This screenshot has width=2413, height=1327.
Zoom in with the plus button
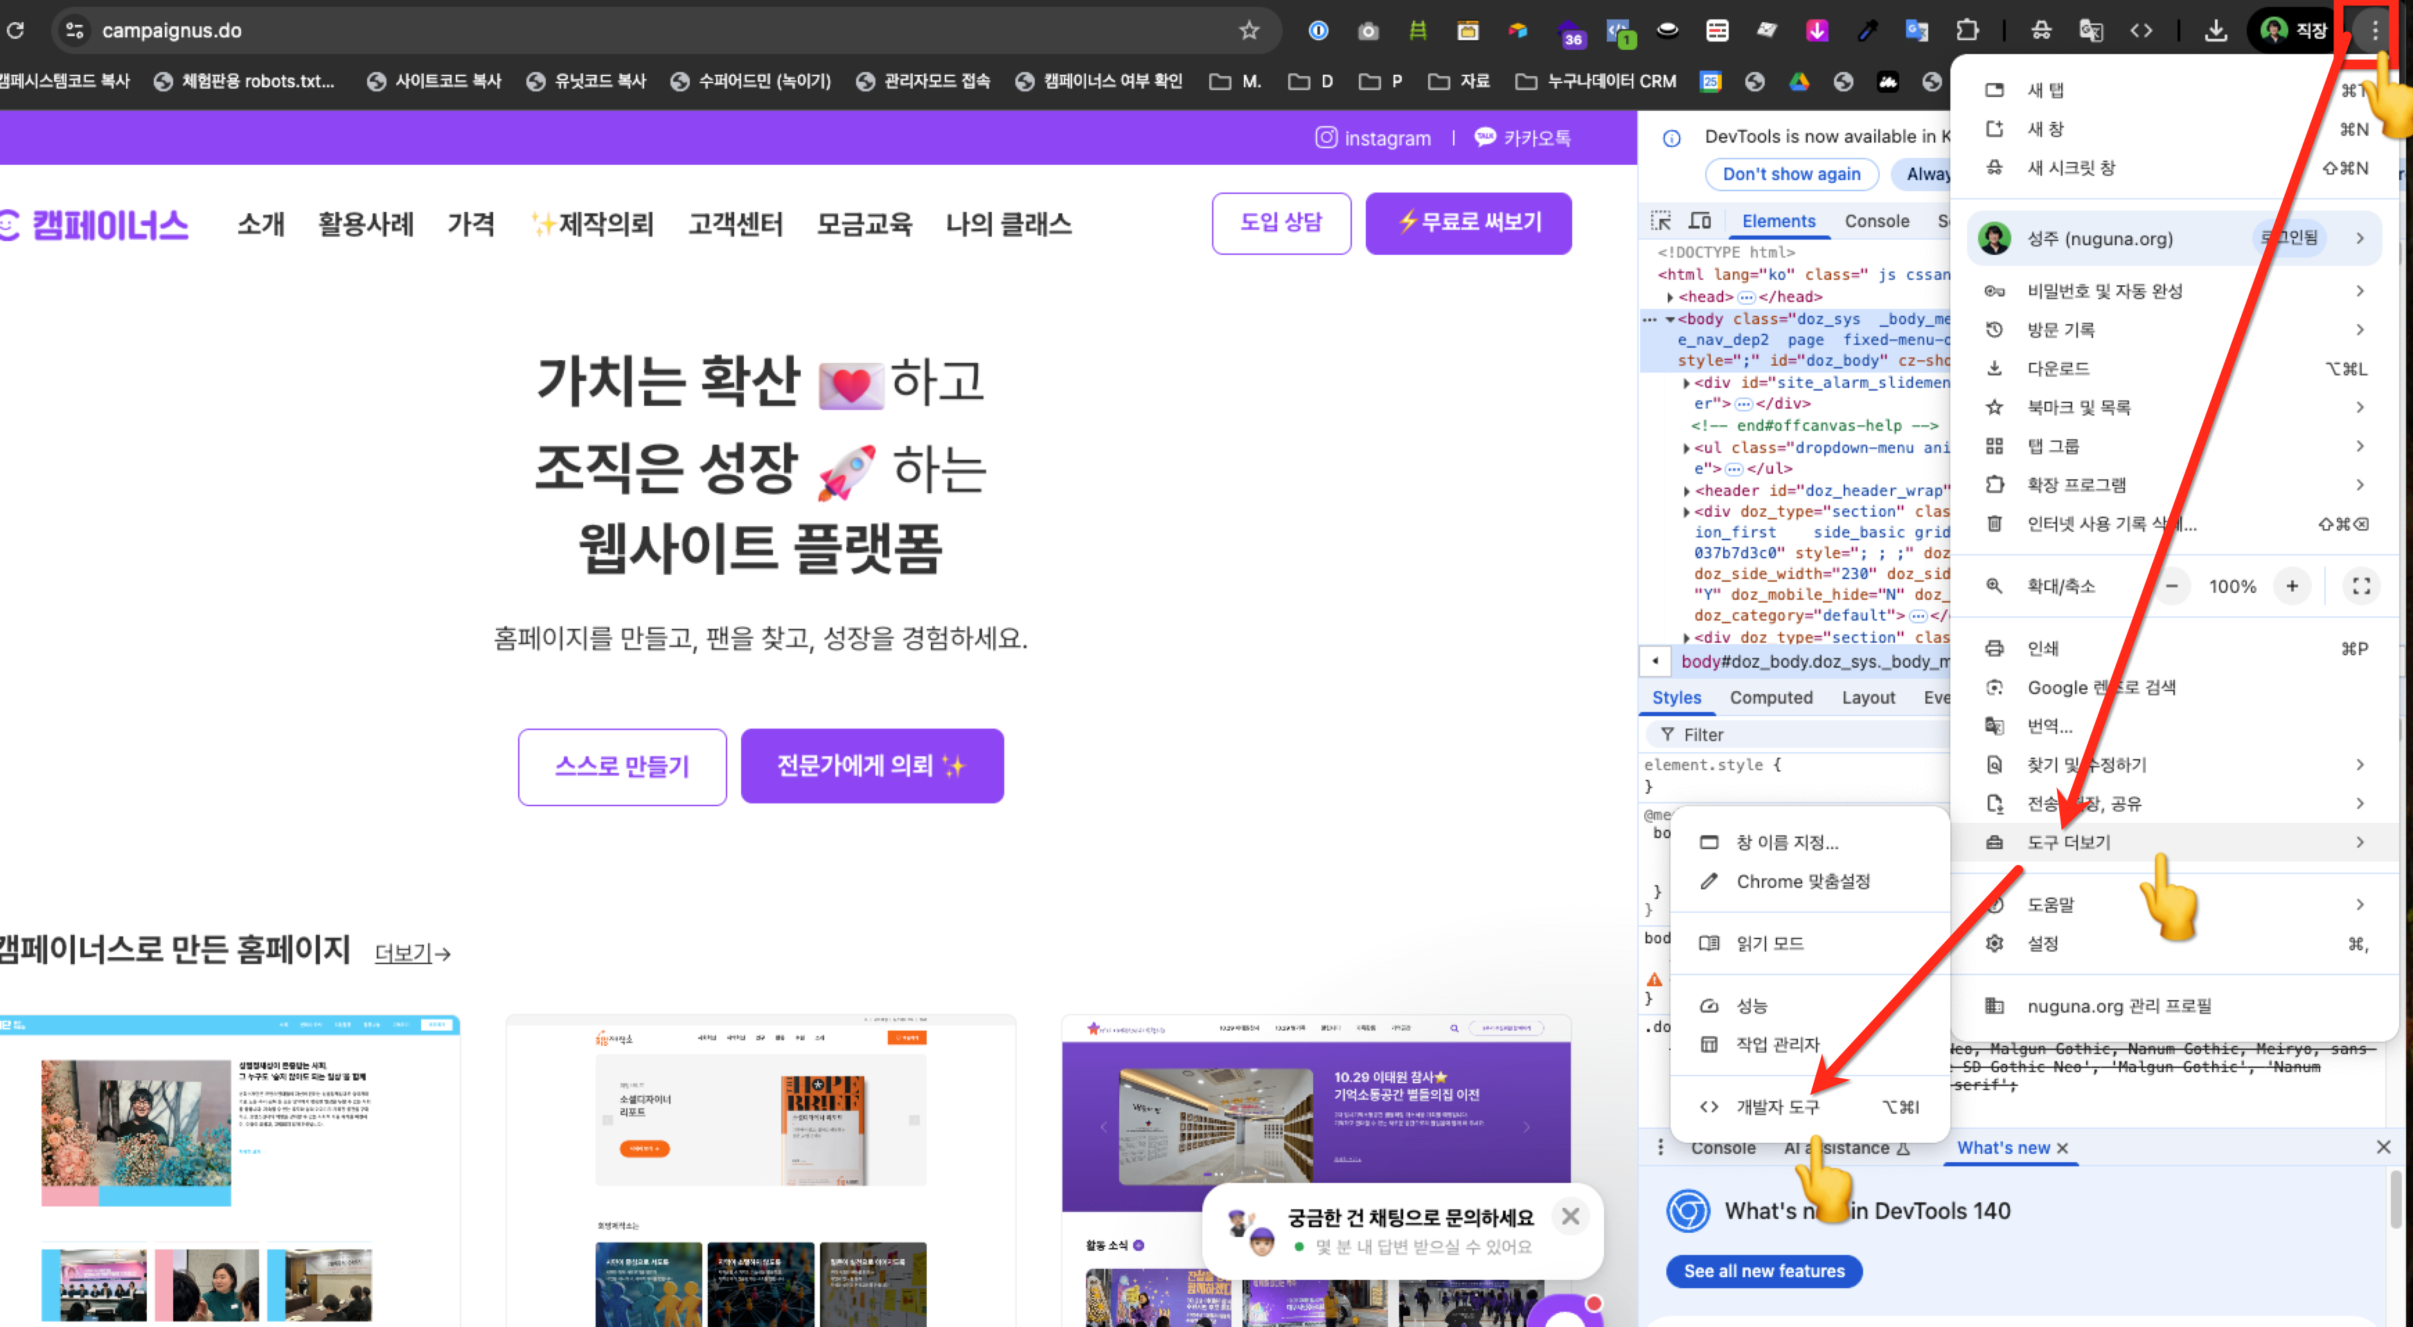(x=2292, y=586)
